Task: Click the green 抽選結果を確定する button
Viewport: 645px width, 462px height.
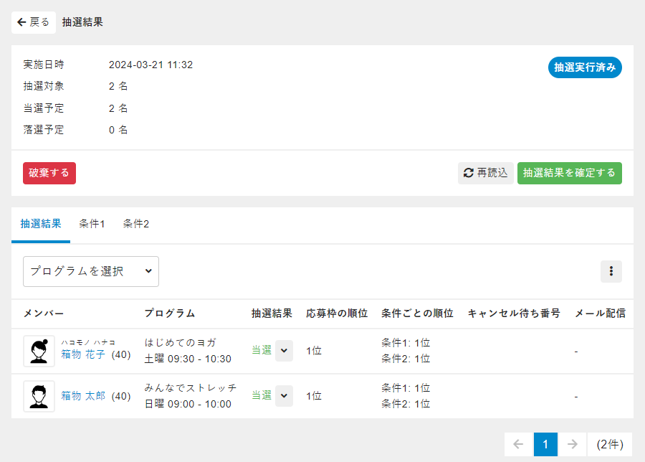Action: pos(569,173)
